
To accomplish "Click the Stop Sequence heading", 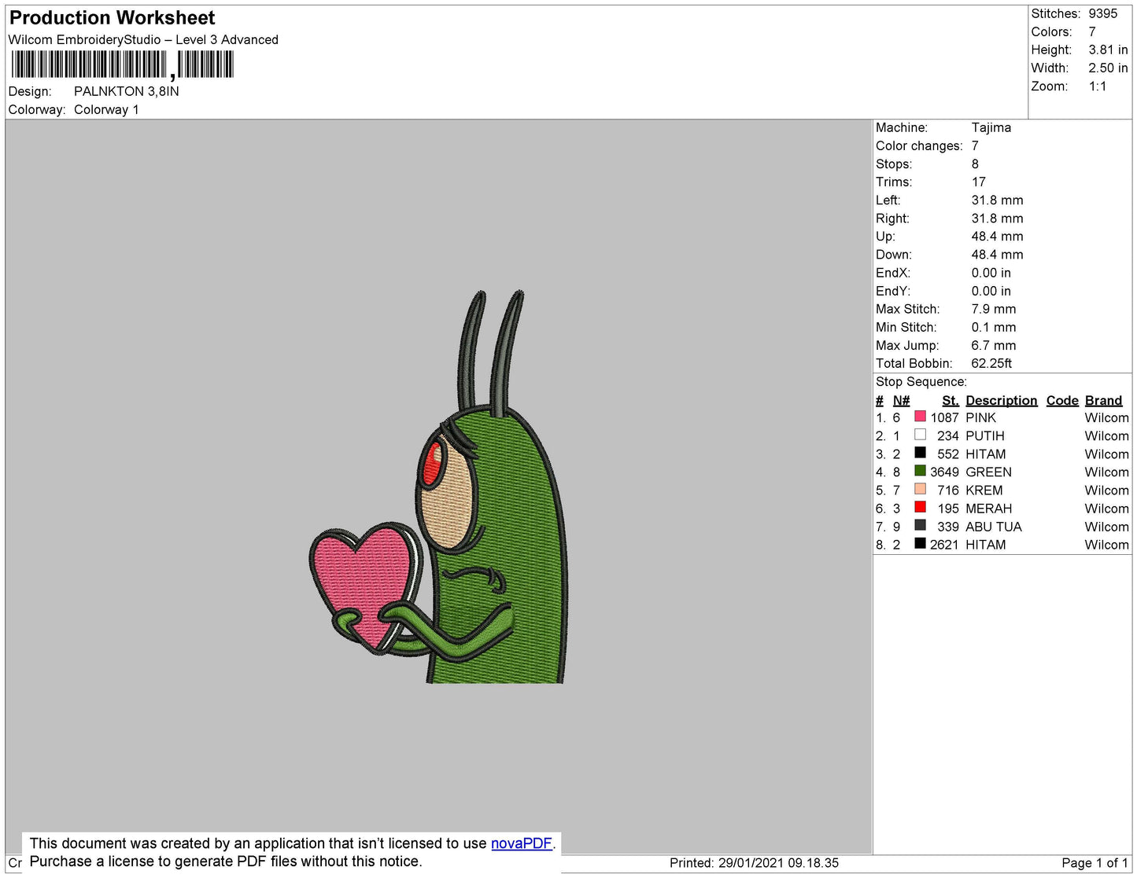I will (921, 382).
